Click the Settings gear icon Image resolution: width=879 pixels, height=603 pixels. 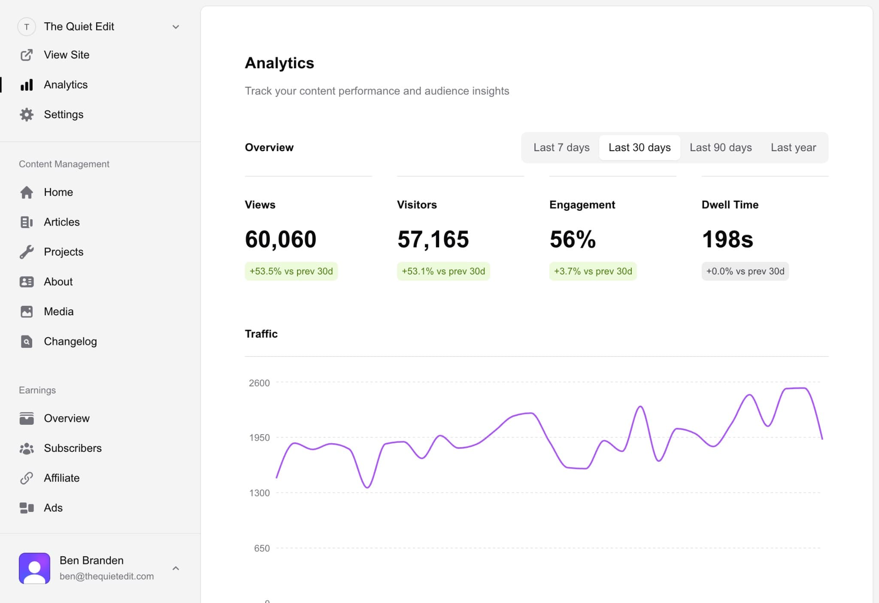(x=27, y=115)
